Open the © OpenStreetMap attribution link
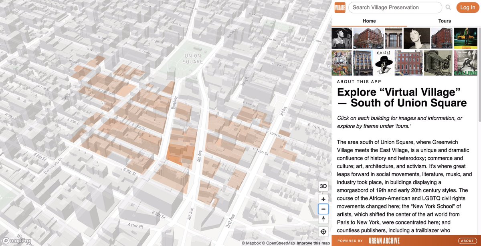The height and width of the screenshot is (246, 481). pos(278,243)
